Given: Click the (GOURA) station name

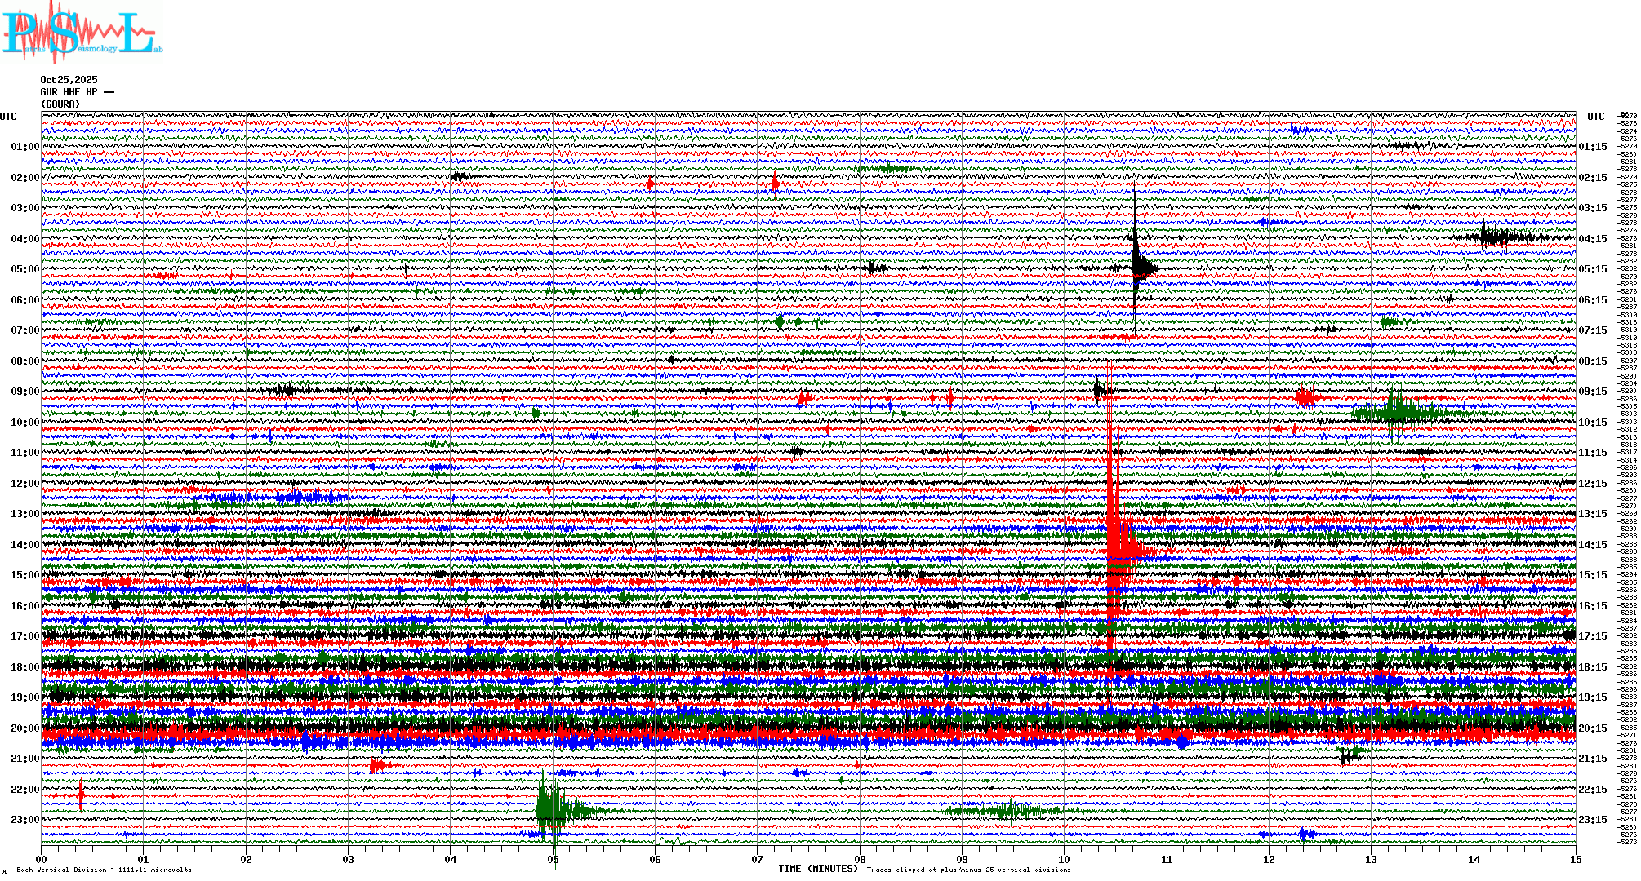Looking at the screenshot, I should [60, 104].
